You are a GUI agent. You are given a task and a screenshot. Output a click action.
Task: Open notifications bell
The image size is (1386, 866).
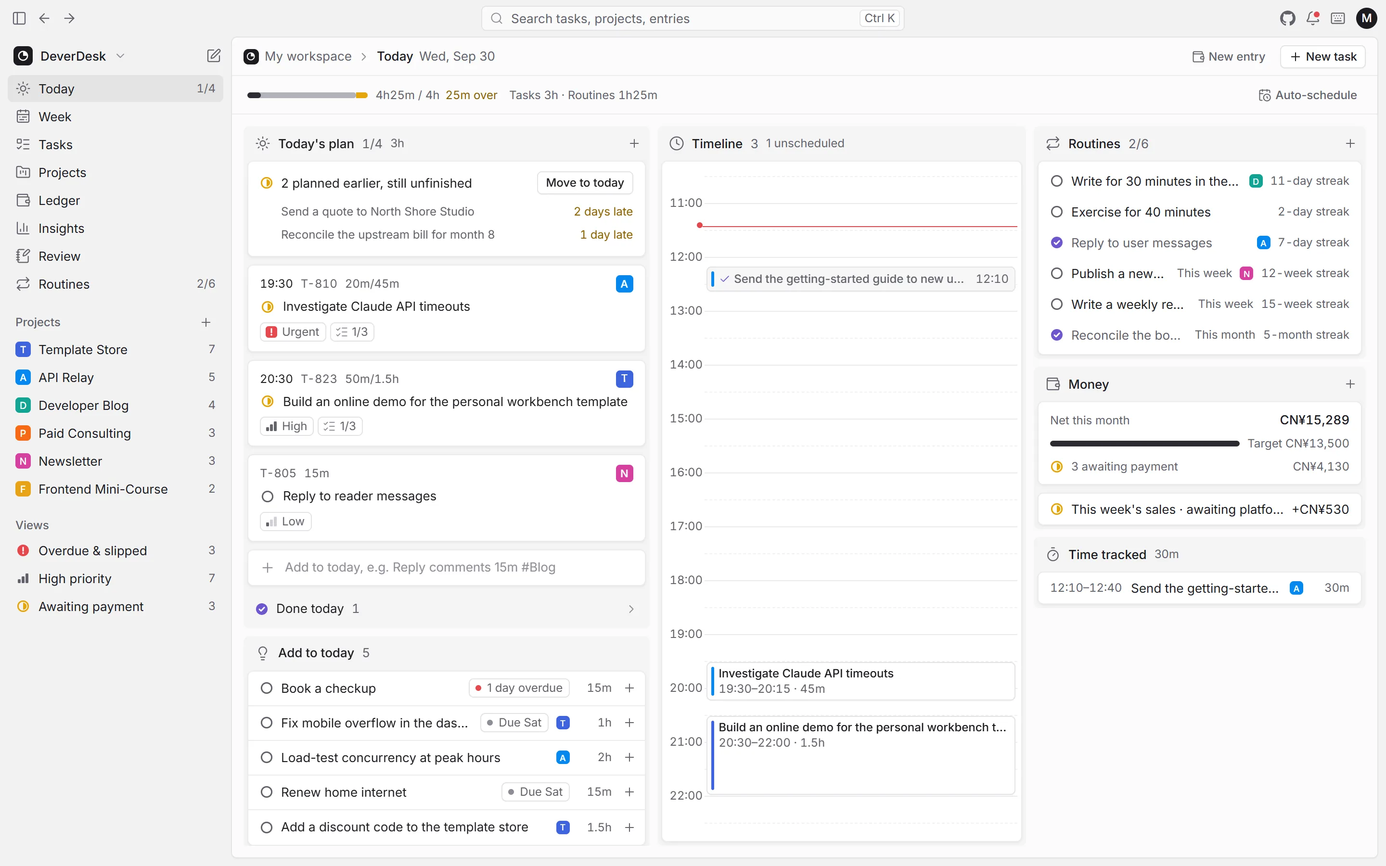pyautogui.click(x=1313, y=18)
